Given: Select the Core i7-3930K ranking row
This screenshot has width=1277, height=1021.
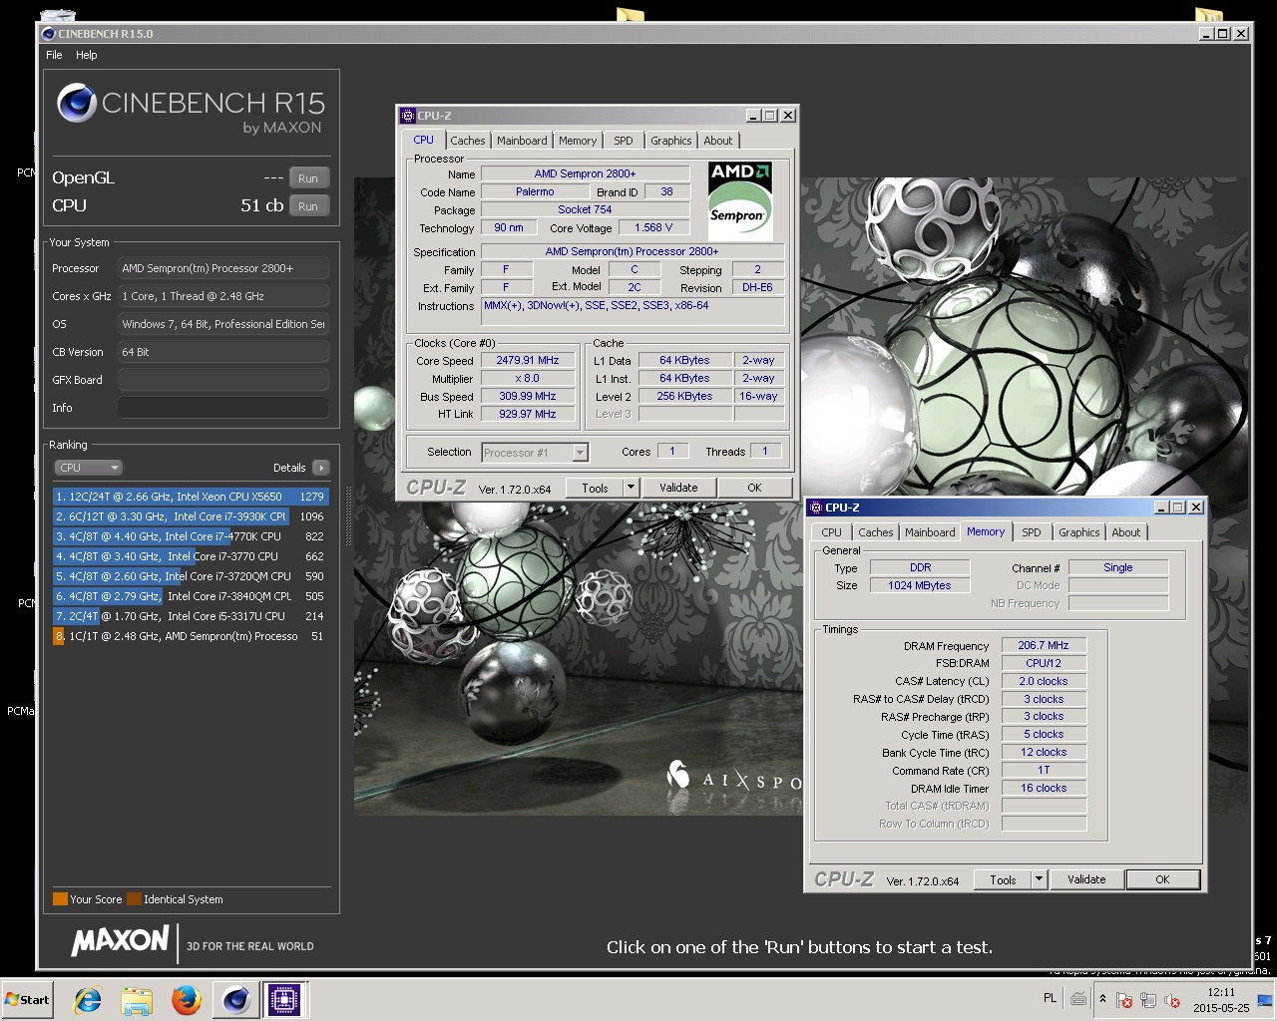Looking at the screenshot, I should pyautogui.click(x=191, y=516).
